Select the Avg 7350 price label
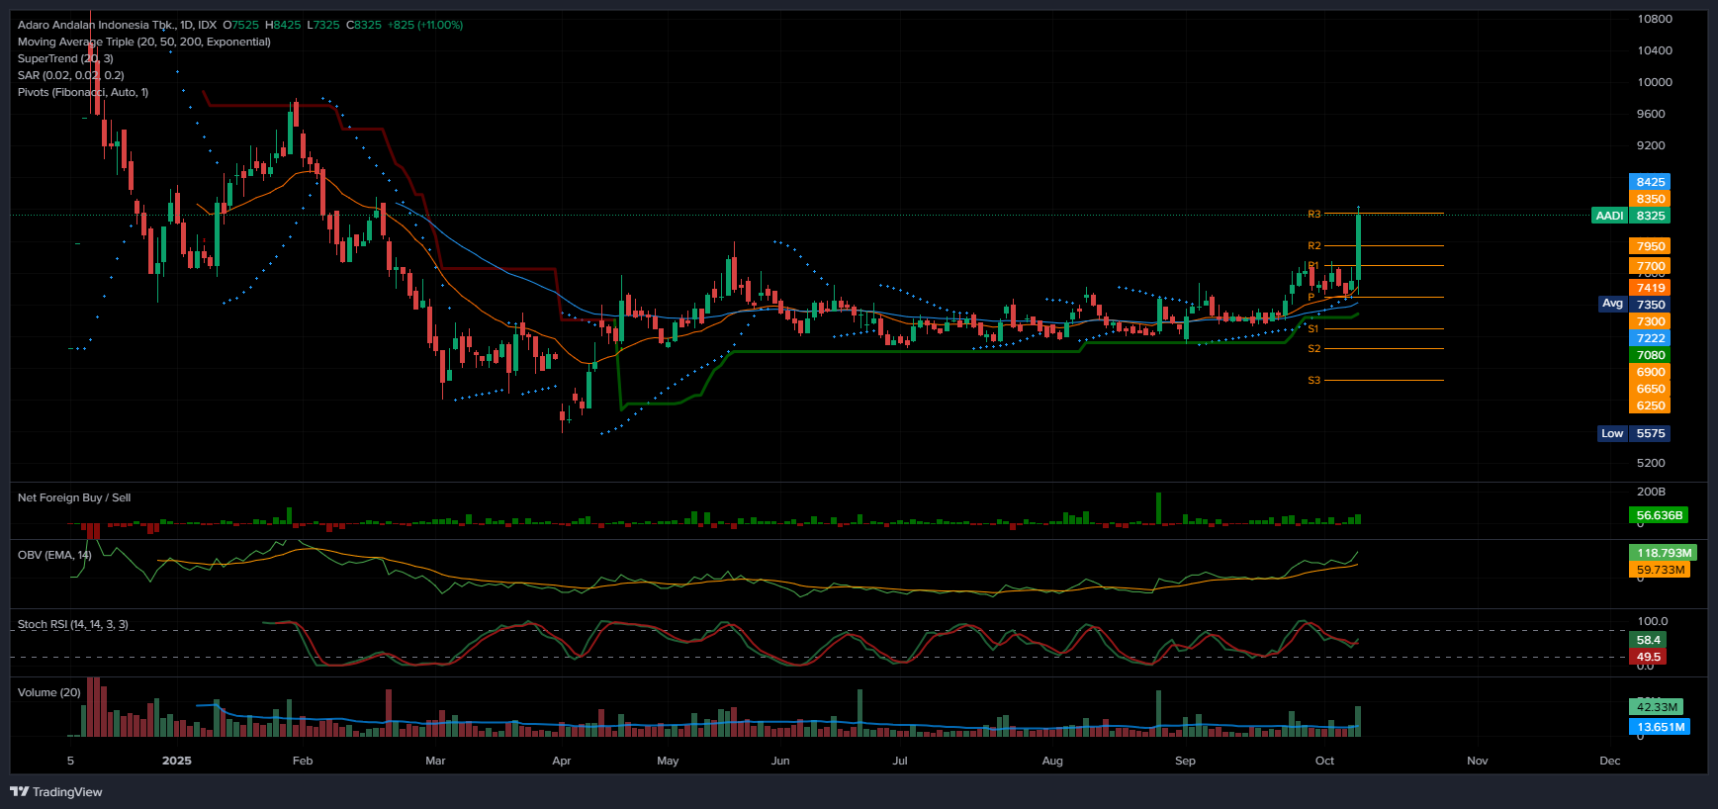Screen dimensions: 1718x809 click(1633, 305)
